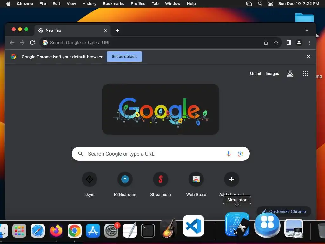
Task: Click the Chrome icon in the Dock
Action: [x=75, y=231]
